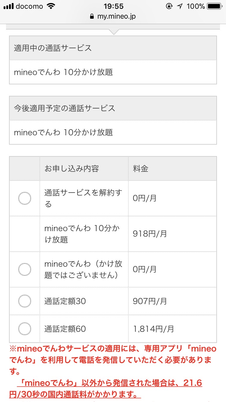Screen dimensions: 226x402
Task: Tap the 通話定額60 plan label
Action: click(x=65, y=329)
